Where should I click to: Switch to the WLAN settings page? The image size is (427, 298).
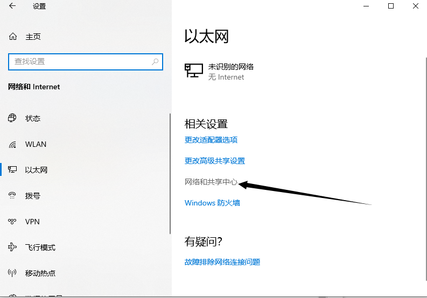click(36, 144)
